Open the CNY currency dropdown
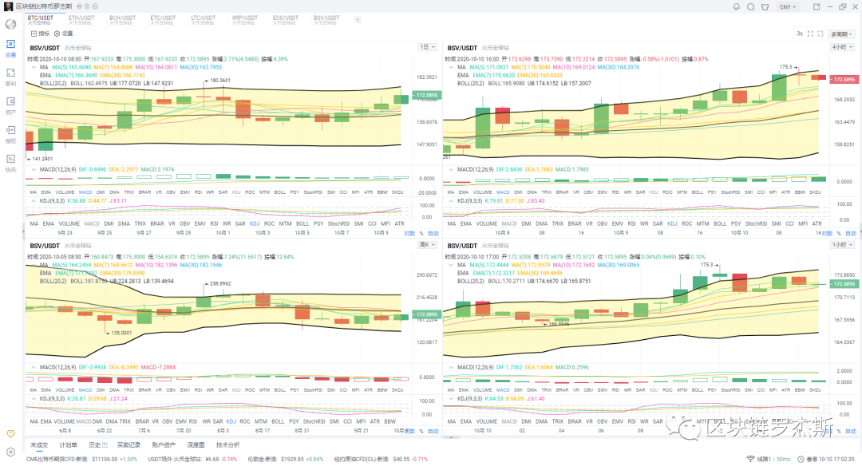This screenshot has width=862, height=466. coord(788,6)
